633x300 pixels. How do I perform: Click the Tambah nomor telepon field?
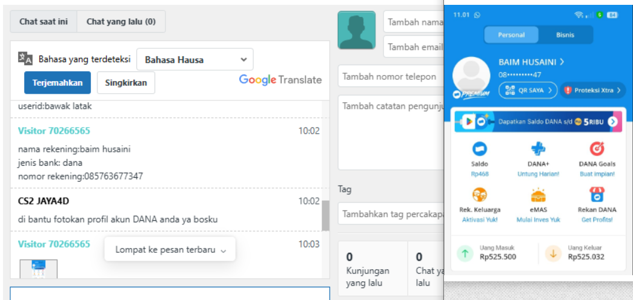(390, 76)
